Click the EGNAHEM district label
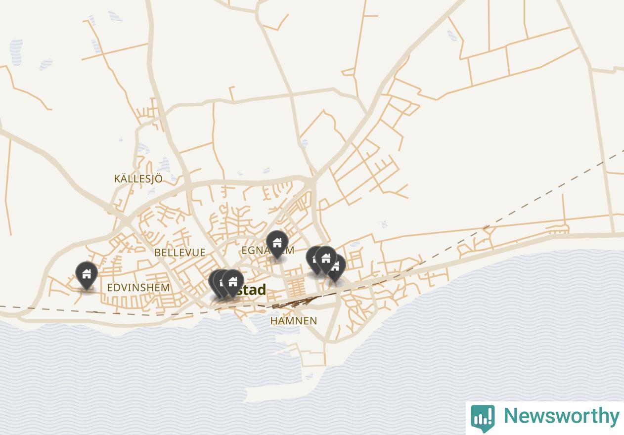The image size is (624, 435). coord(267,251)
